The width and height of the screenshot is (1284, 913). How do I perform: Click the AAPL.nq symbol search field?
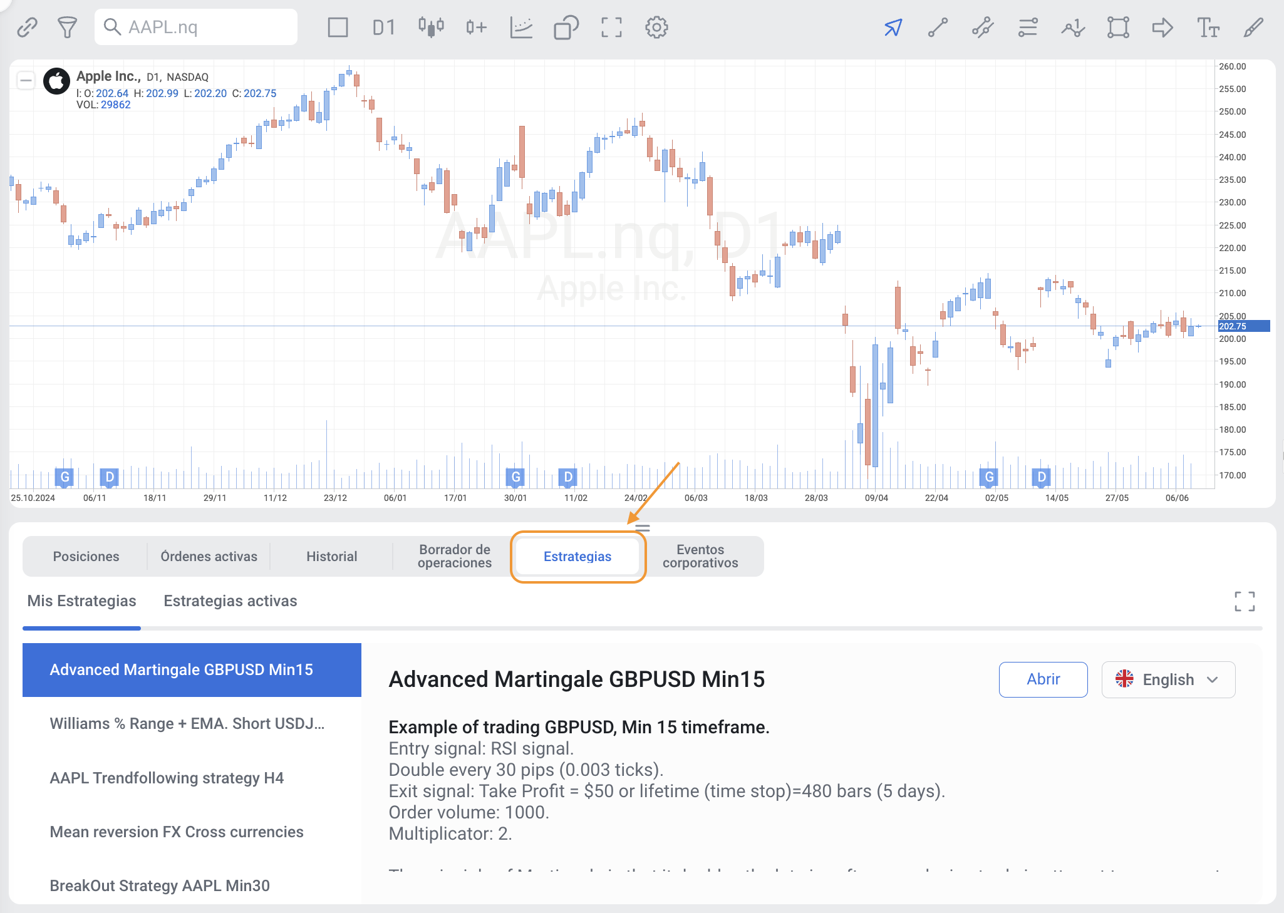pos(195,28)
